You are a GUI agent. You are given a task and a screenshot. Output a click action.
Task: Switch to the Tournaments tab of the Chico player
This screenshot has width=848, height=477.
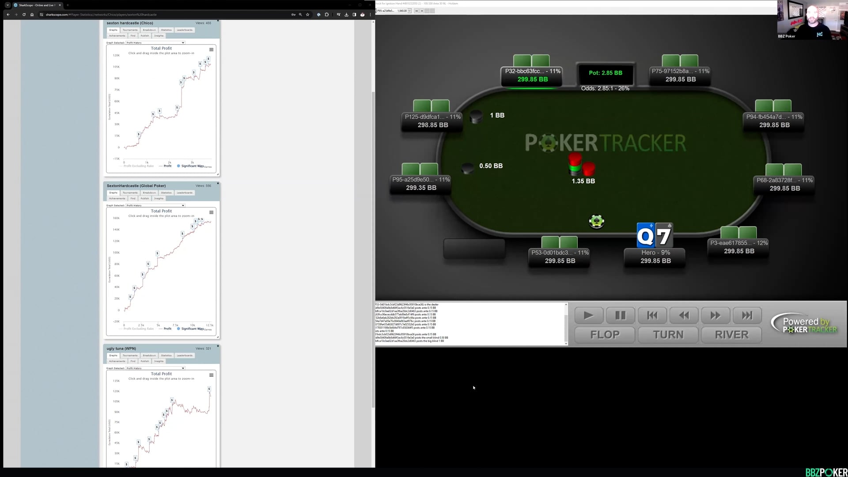coord(130,30)
